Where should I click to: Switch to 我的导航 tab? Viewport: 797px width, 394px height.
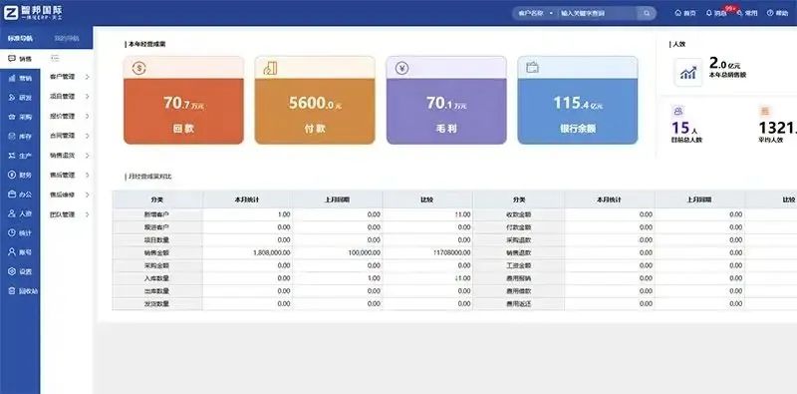point(66,38)
